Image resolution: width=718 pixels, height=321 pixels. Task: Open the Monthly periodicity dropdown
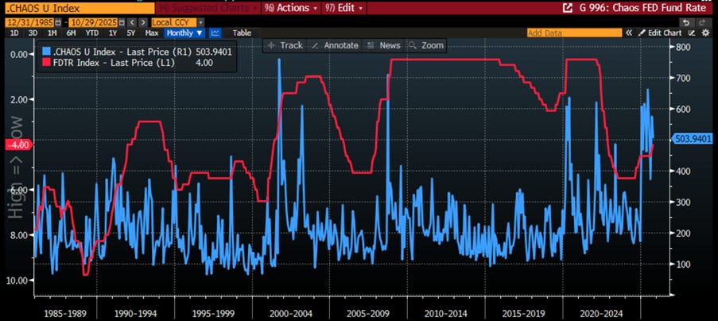pyautogui.click(x=184, y=33)
